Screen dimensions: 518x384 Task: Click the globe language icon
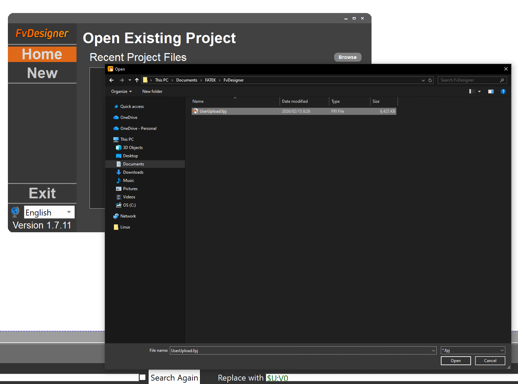(15, 212)
